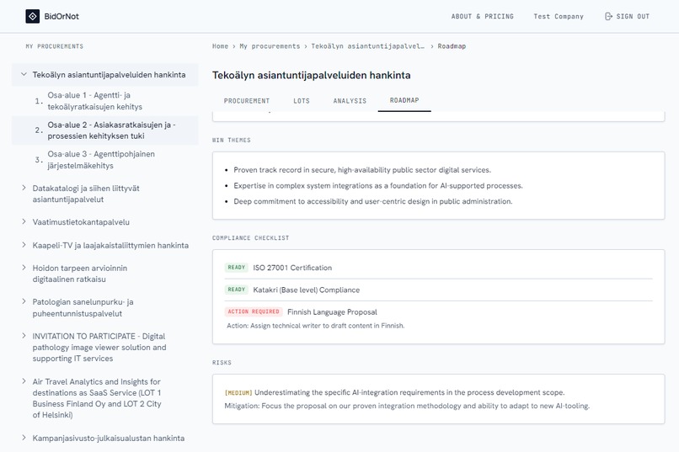Open Kampanjasivusto-julkaisualustan hankinta procurement
Image resolution: width=679 pixels, height=452 pixels.
pyautogui.click(x=109, y=439)
